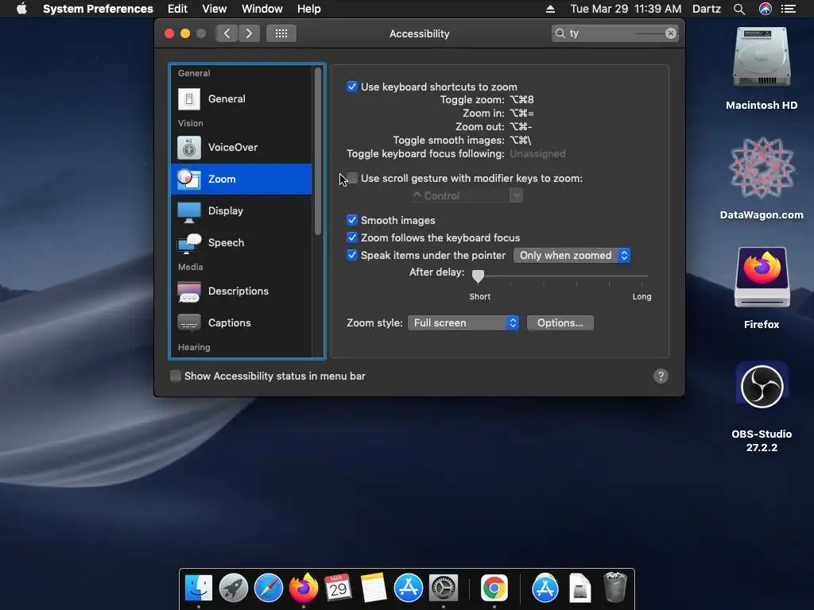Viewport: 814px width, 610px height.
Task: Click the search field containing ty
Action: point(615,33)
